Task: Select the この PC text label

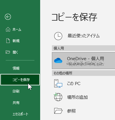Action: (x=74, y=84)
